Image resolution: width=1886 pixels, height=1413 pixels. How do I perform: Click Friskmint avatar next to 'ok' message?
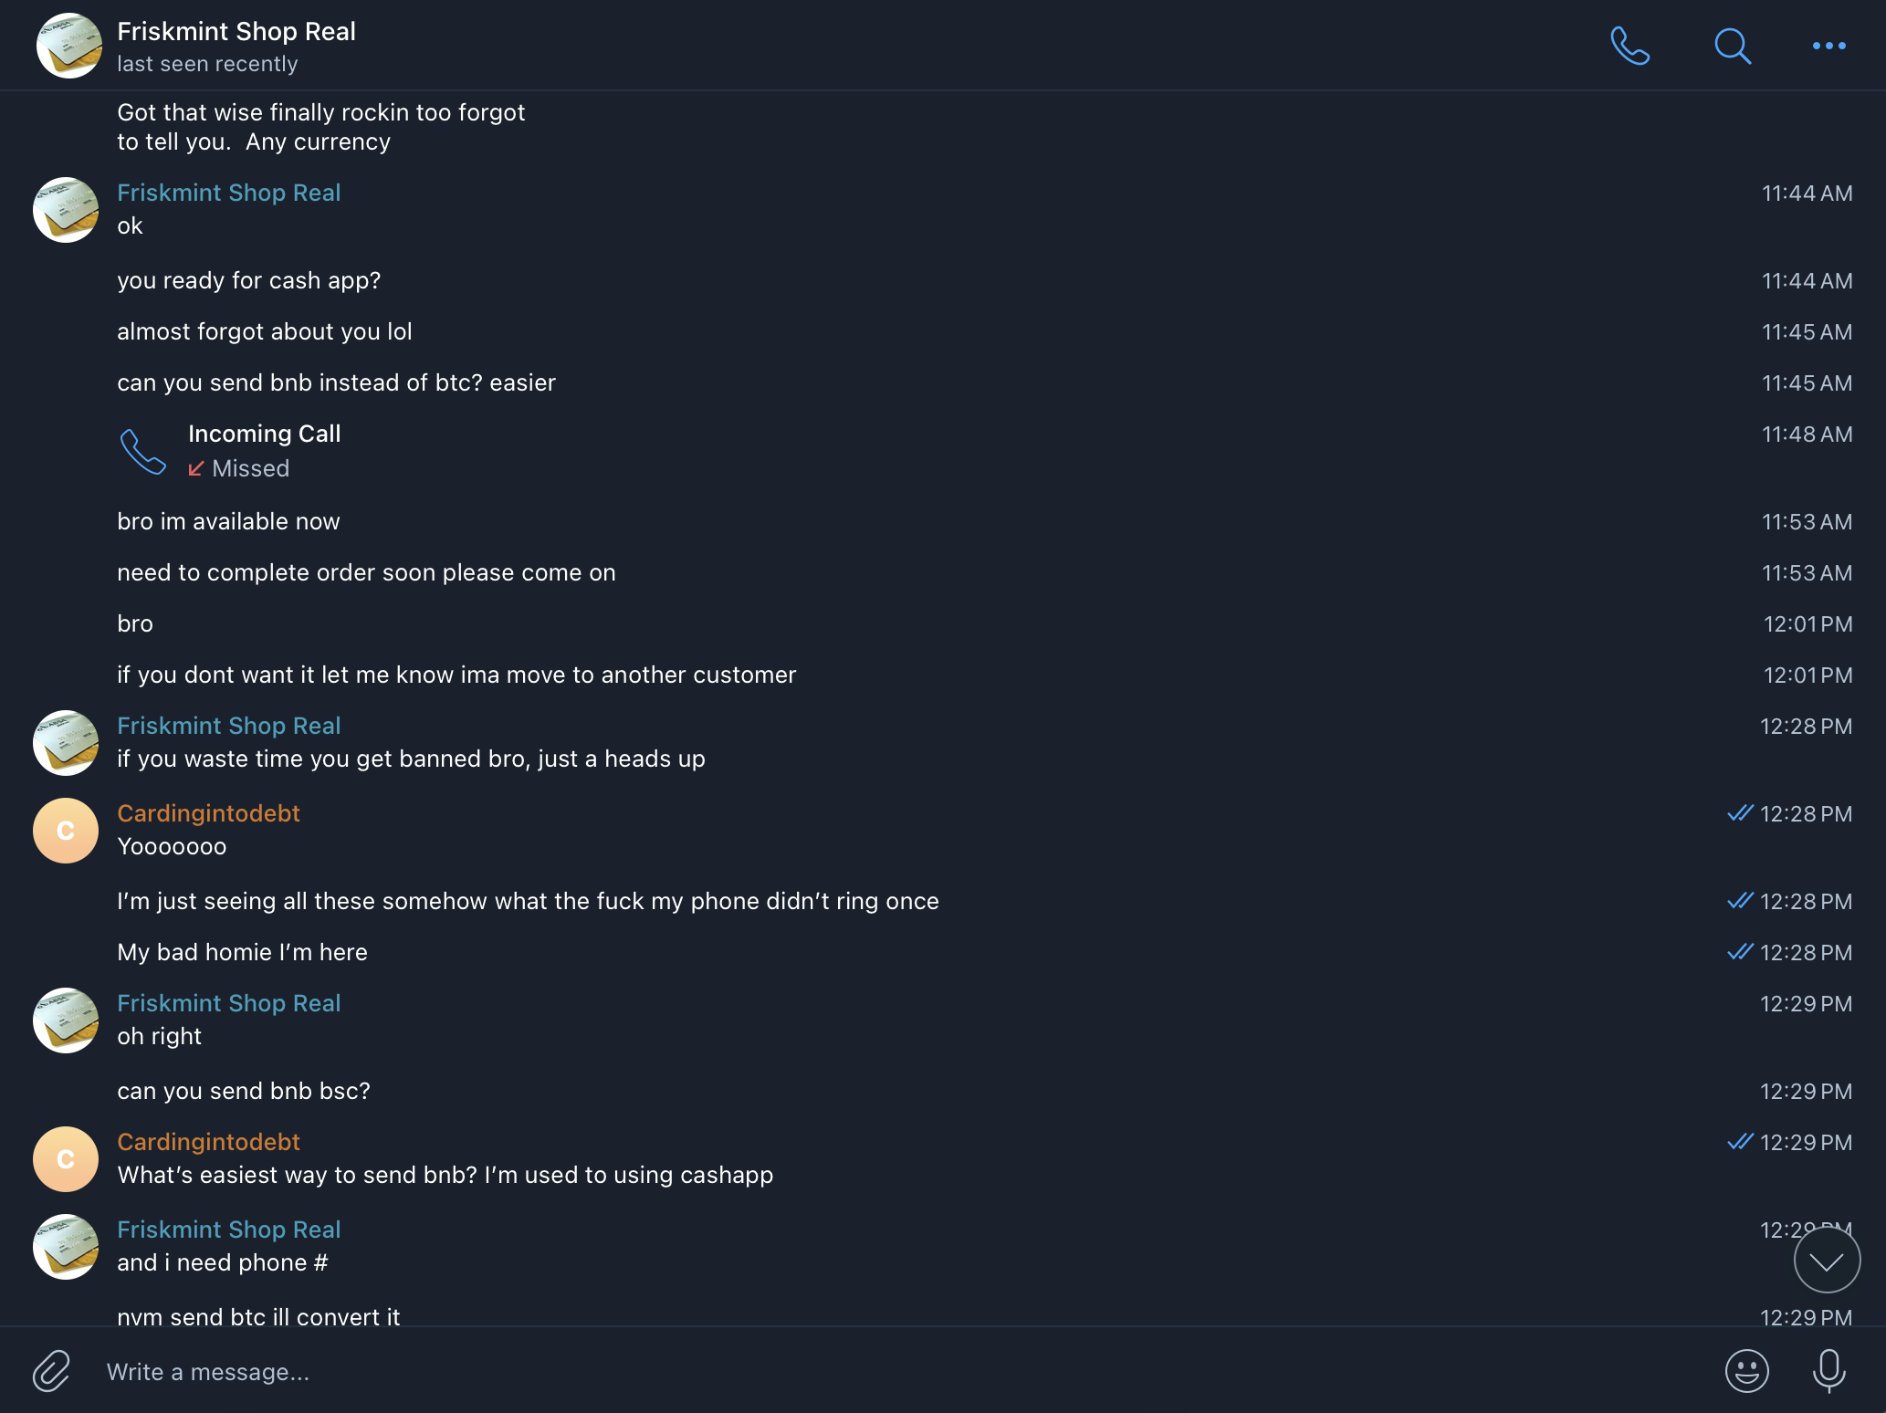pos(66,210)
